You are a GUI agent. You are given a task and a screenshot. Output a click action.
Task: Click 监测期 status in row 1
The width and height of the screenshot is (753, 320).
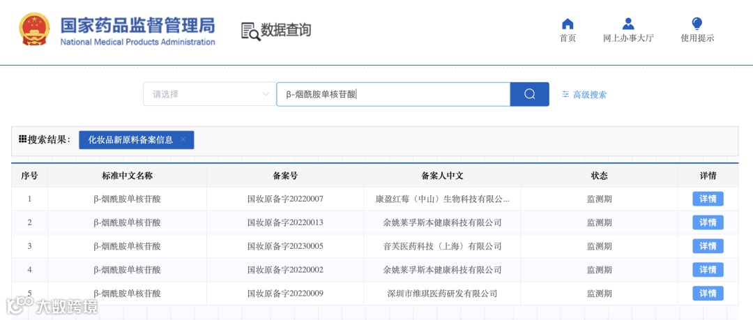[x=600, y=199]
